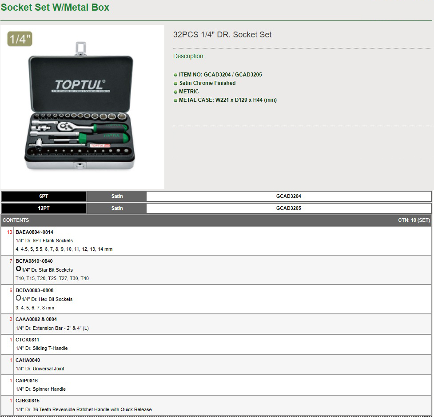The image size is (434, 417).
Task: Click part number CTCK0811
Action: [x=27, y=340]
